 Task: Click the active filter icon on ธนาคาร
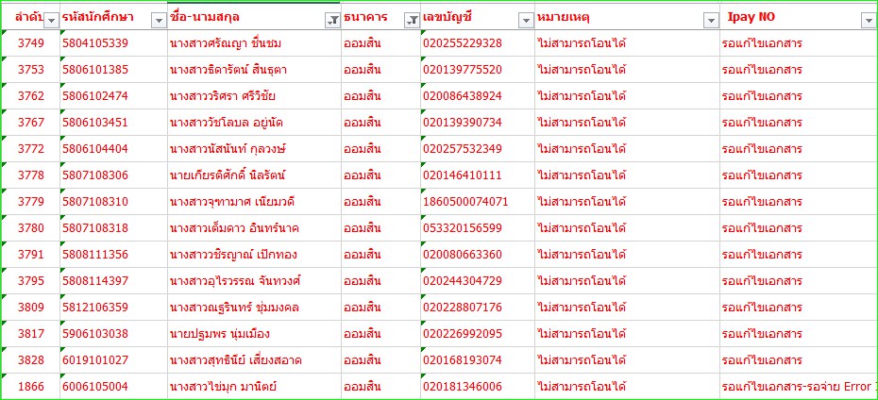(411, 21)
